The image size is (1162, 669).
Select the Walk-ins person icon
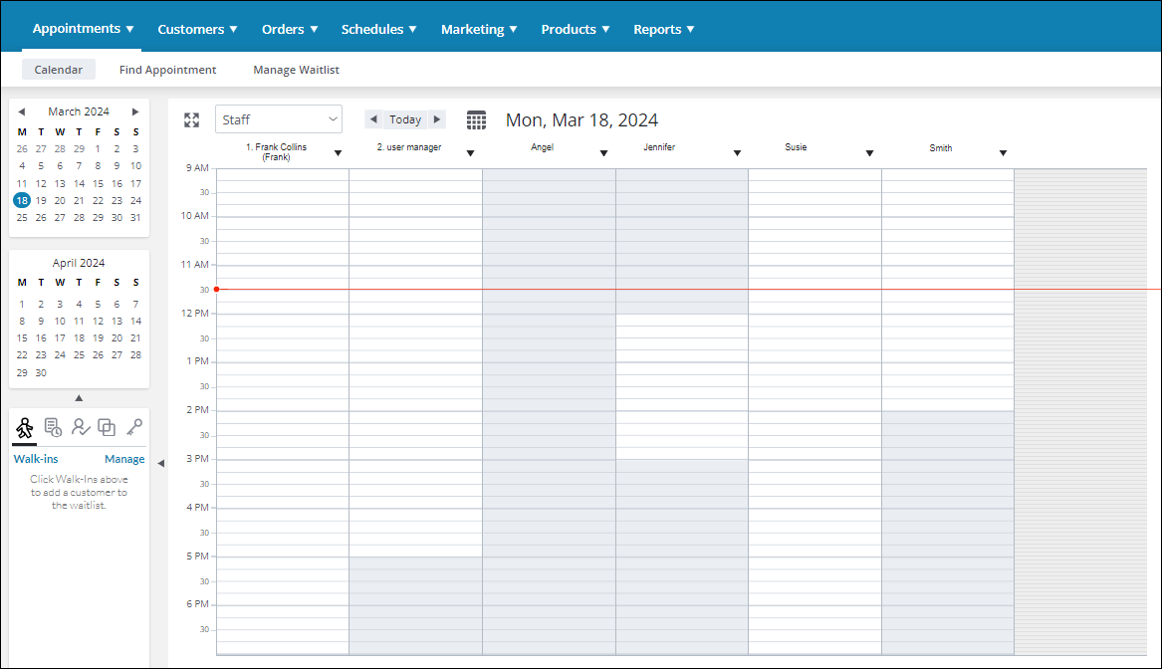[x=25, y=427]
